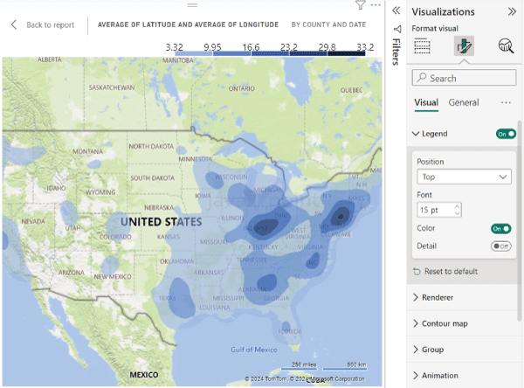Click the legend value 23.2
This screenshot has height=388, width=524.
[289, 47]
